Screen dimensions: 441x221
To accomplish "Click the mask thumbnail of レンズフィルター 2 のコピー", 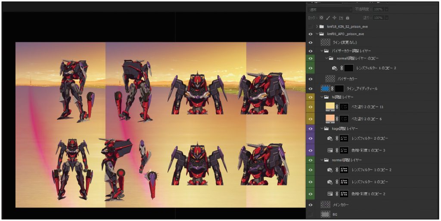I will point(344,138).
